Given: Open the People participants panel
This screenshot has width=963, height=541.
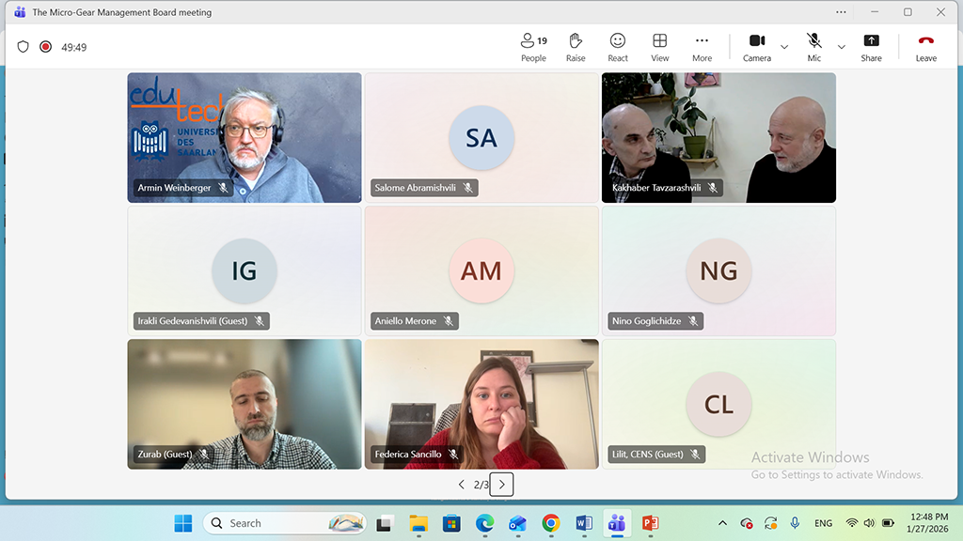Looking at the screenshot, I should (x=533, y=46).
